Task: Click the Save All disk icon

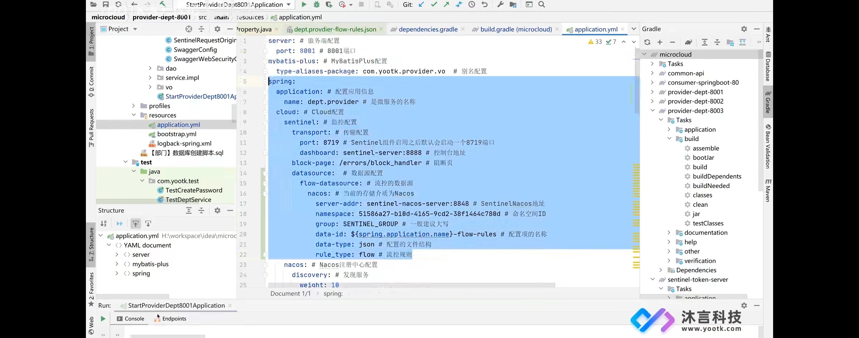Action: 106,5
